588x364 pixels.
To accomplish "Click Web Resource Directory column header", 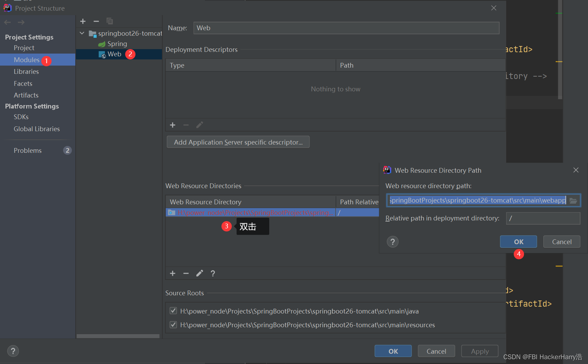I will tap(250, 202).
